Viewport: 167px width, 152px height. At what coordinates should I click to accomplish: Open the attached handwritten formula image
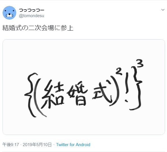tap(84, 87)
